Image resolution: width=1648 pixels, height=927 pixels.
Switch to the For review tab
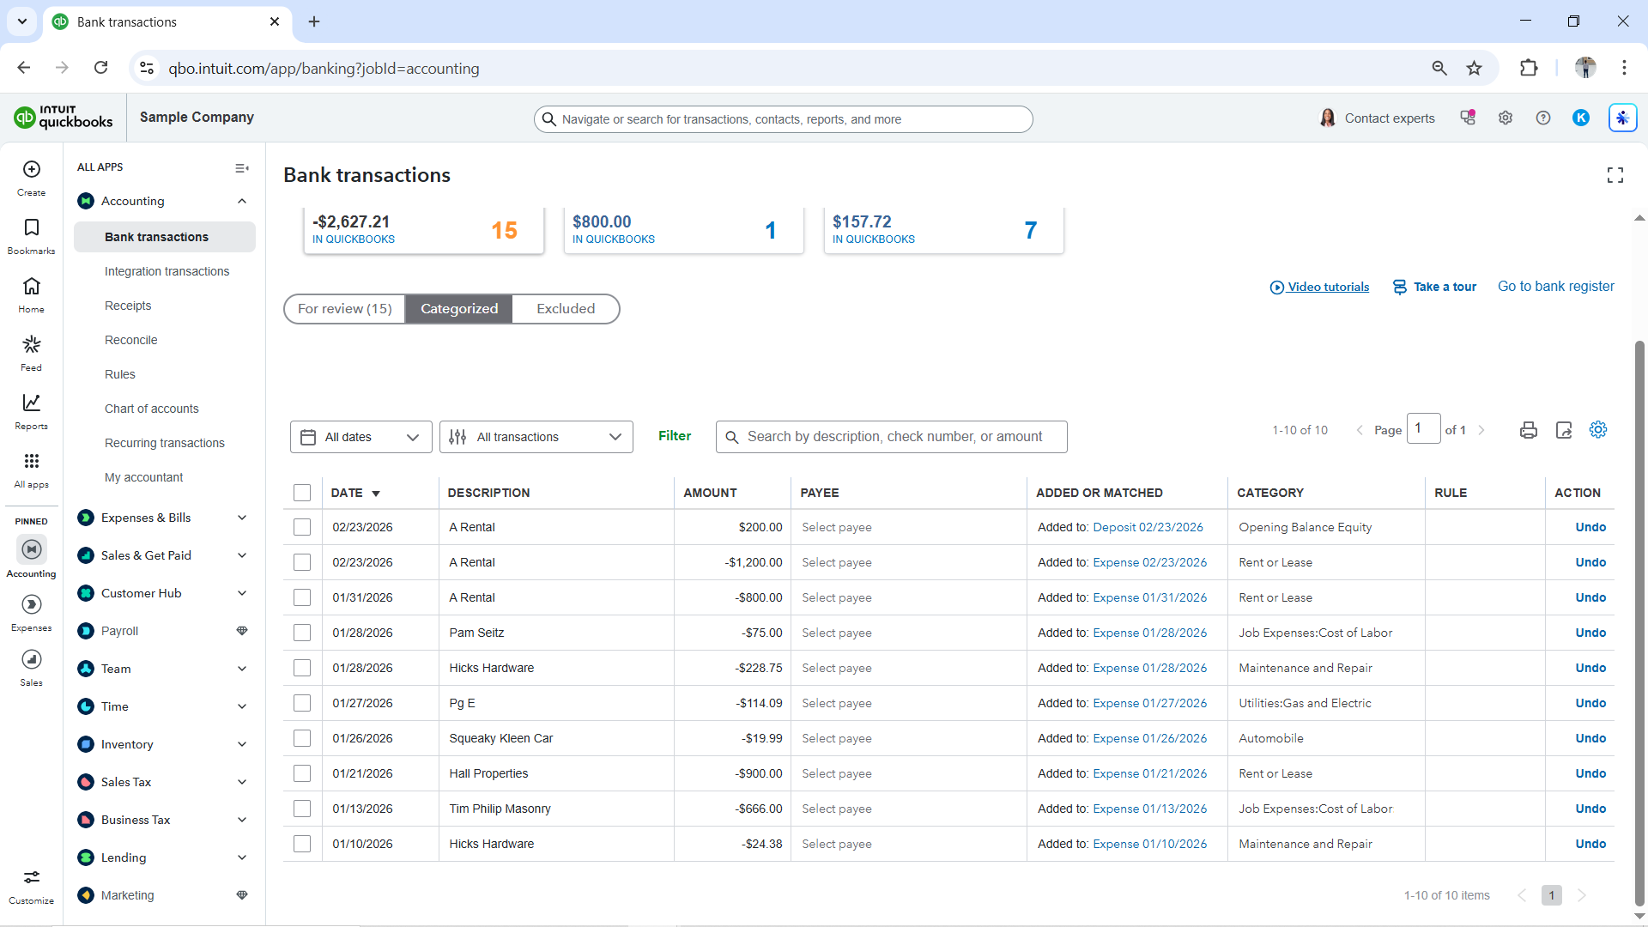click(344, 309)
